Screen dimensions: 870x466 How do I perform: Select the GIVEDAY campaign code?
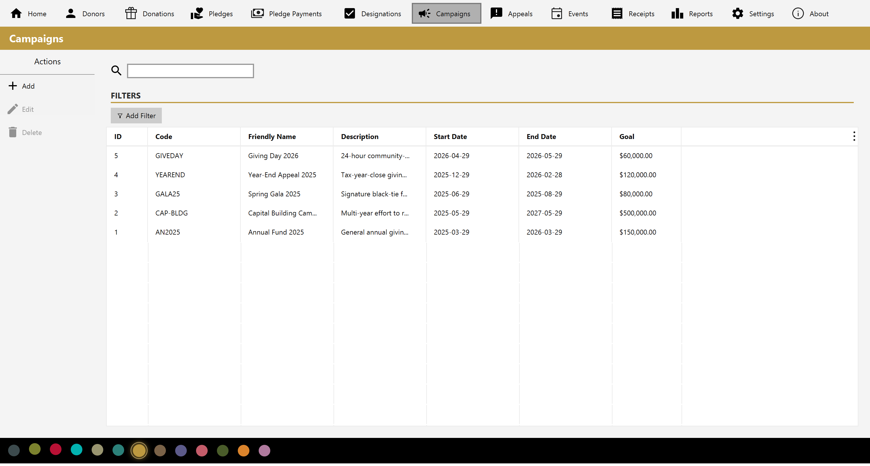click(169, 156)
